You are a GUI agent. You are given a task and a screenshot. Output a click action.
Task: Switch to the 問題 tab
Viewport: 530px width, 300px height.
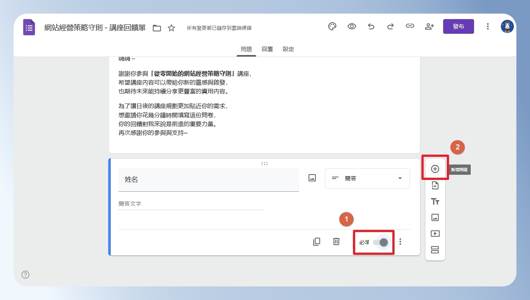246,49
